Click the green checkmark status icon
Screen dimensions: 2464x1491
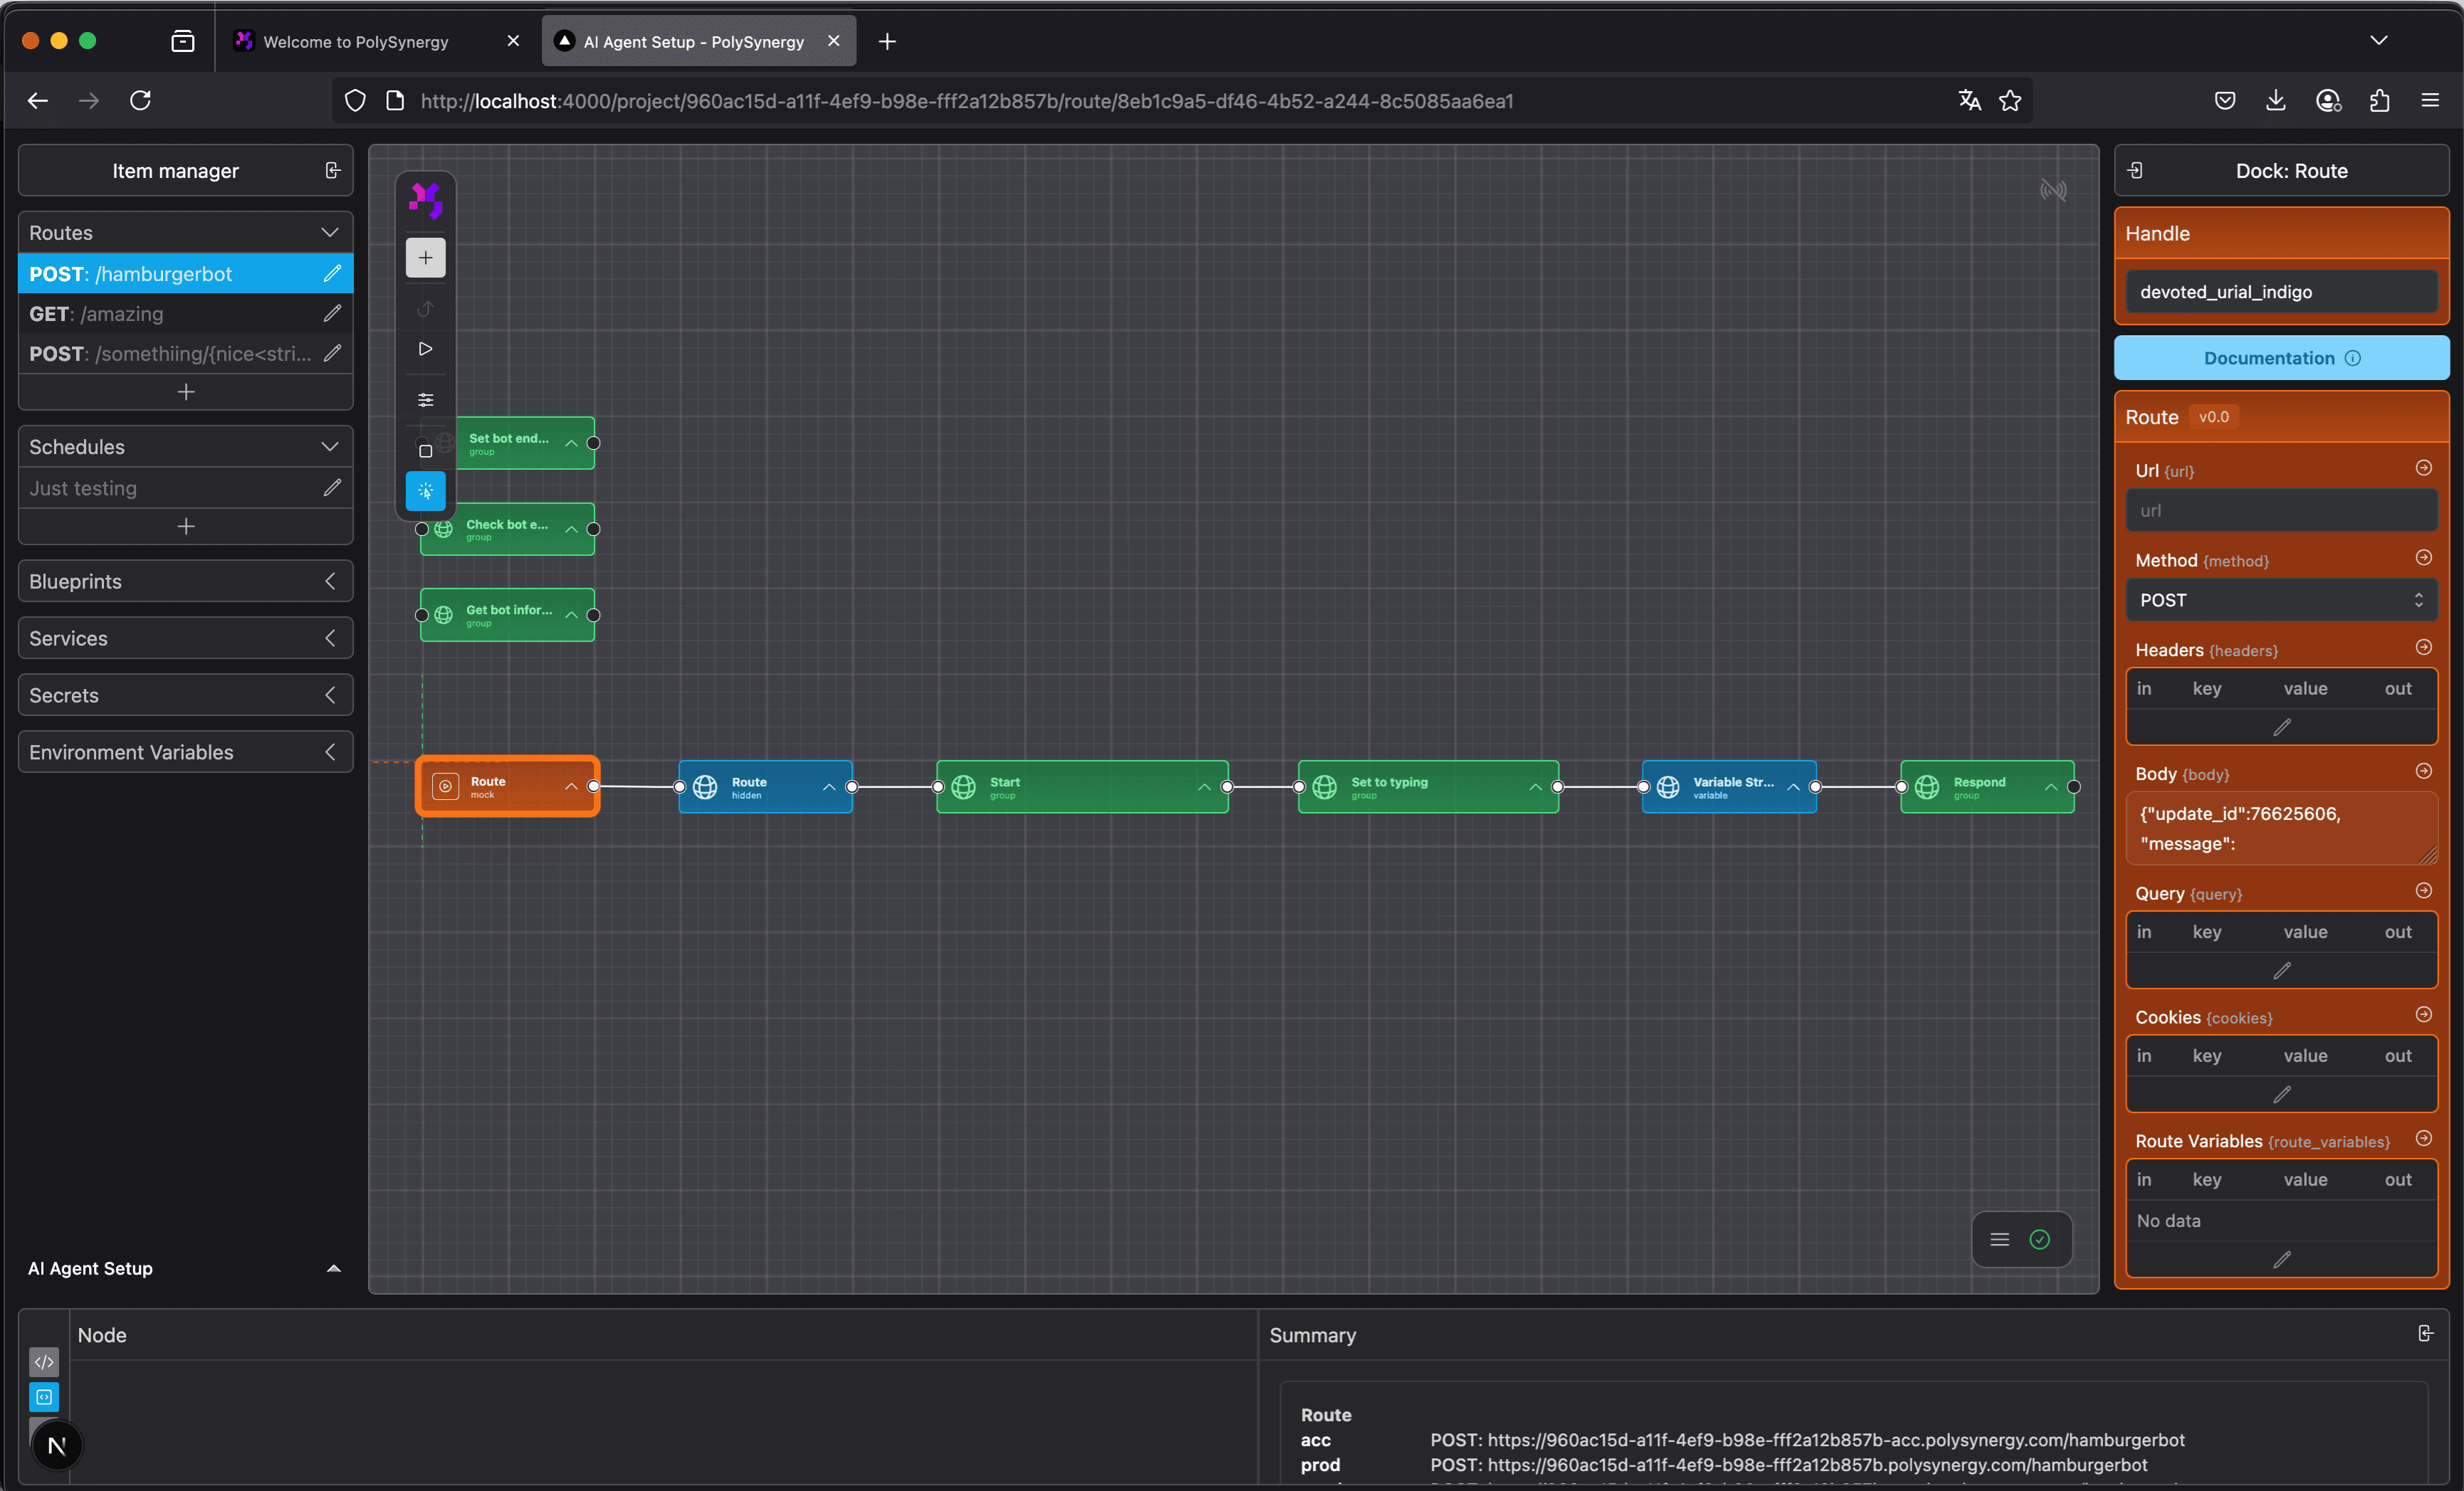(2040, 1240)
